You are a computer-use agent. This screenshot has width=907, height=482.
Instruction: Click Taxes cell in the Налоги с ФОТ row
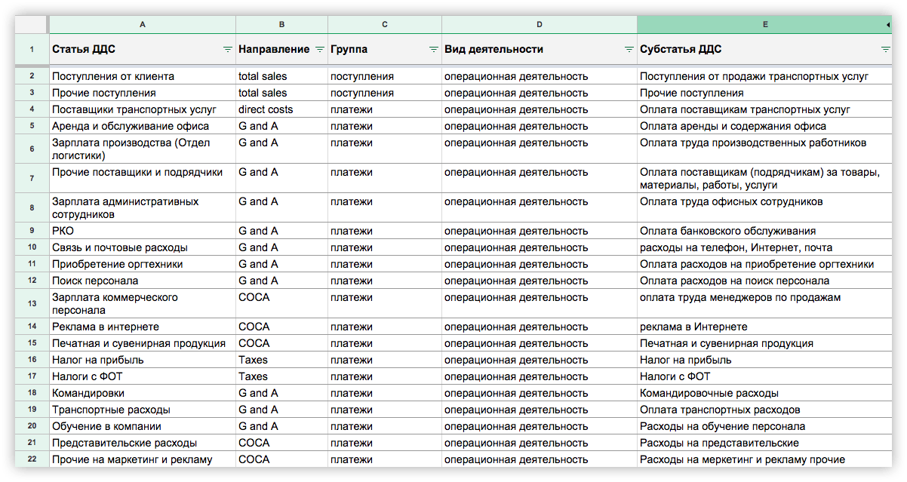[281, 376]
